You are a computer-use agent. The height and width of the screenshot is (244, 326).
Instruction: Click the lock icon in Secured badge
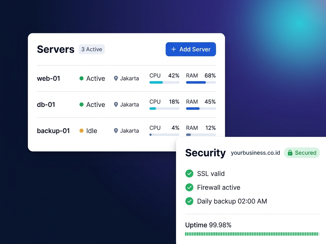(290, 153)
